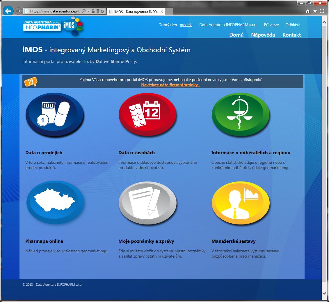Click the iMOS - integrovaný Marketingový a Obchodní Systém title
The image size is (329, 302).
[106, 50]
